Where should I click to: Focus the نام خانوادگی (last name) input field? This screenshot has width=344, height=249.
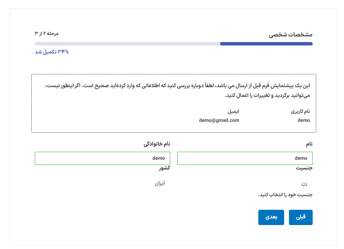[x=102, y=158]
